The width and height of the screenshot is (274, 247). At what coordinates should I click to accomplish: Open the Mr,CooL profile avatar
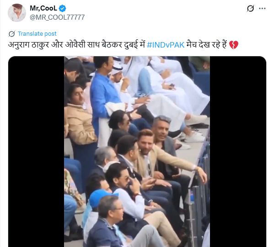(x=17, y=13)
